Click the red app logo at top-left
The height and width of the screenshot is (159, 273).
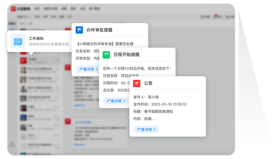[13, 8]
